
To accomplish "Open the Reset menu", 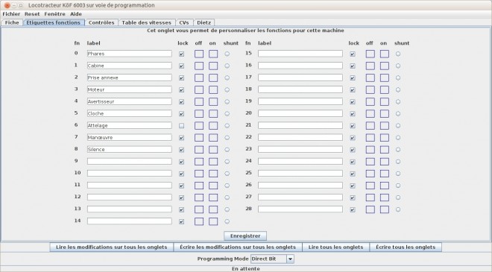I will [32, 14].
